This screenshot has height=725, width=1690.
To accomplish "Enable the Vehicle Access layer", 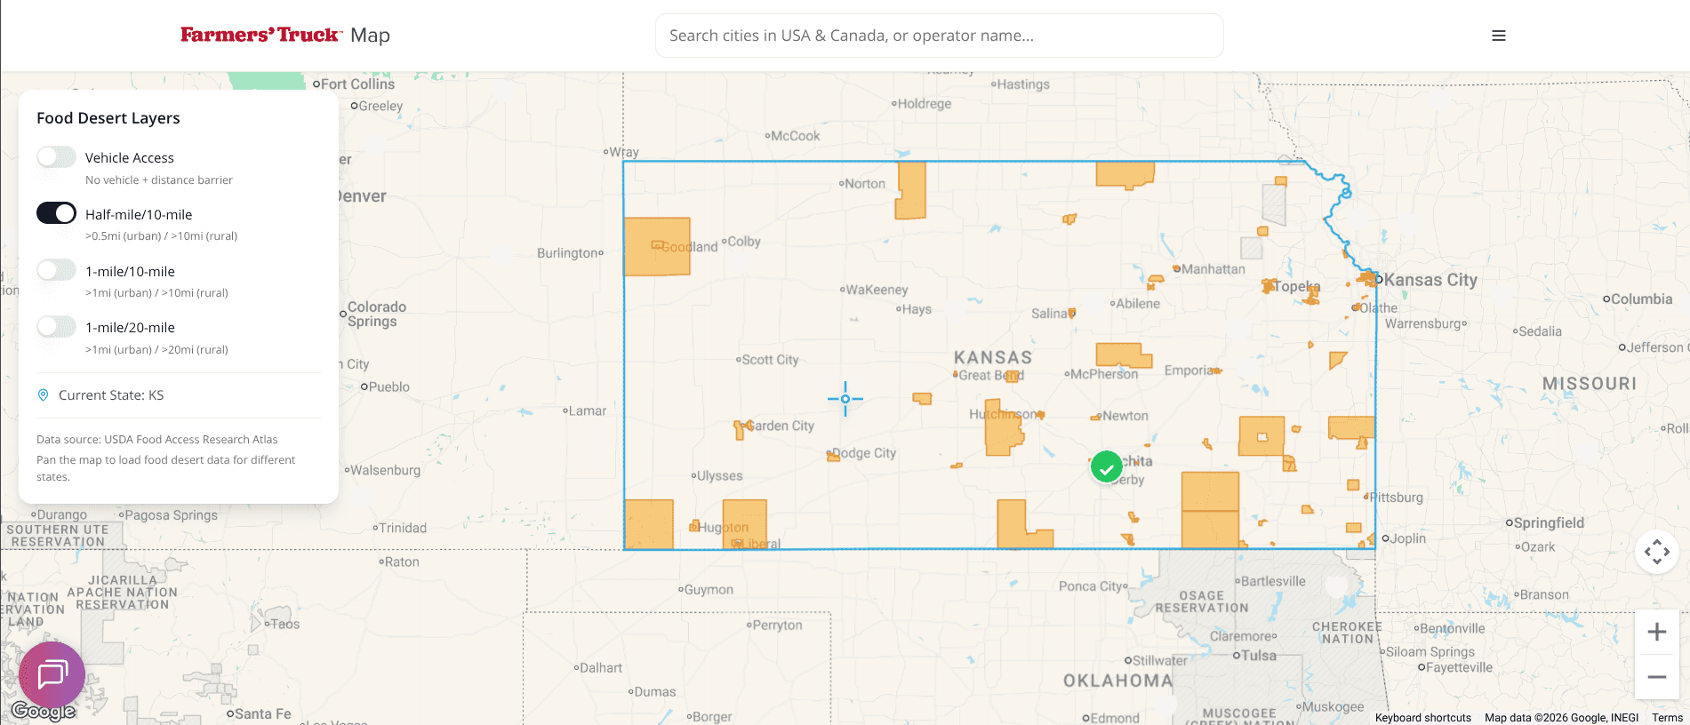I will [x=56, y=157].
